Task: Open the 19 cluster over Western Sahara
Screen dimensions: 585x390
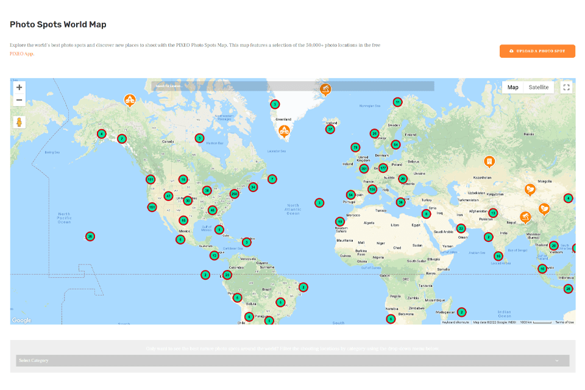Action: (x=340, y=221)
